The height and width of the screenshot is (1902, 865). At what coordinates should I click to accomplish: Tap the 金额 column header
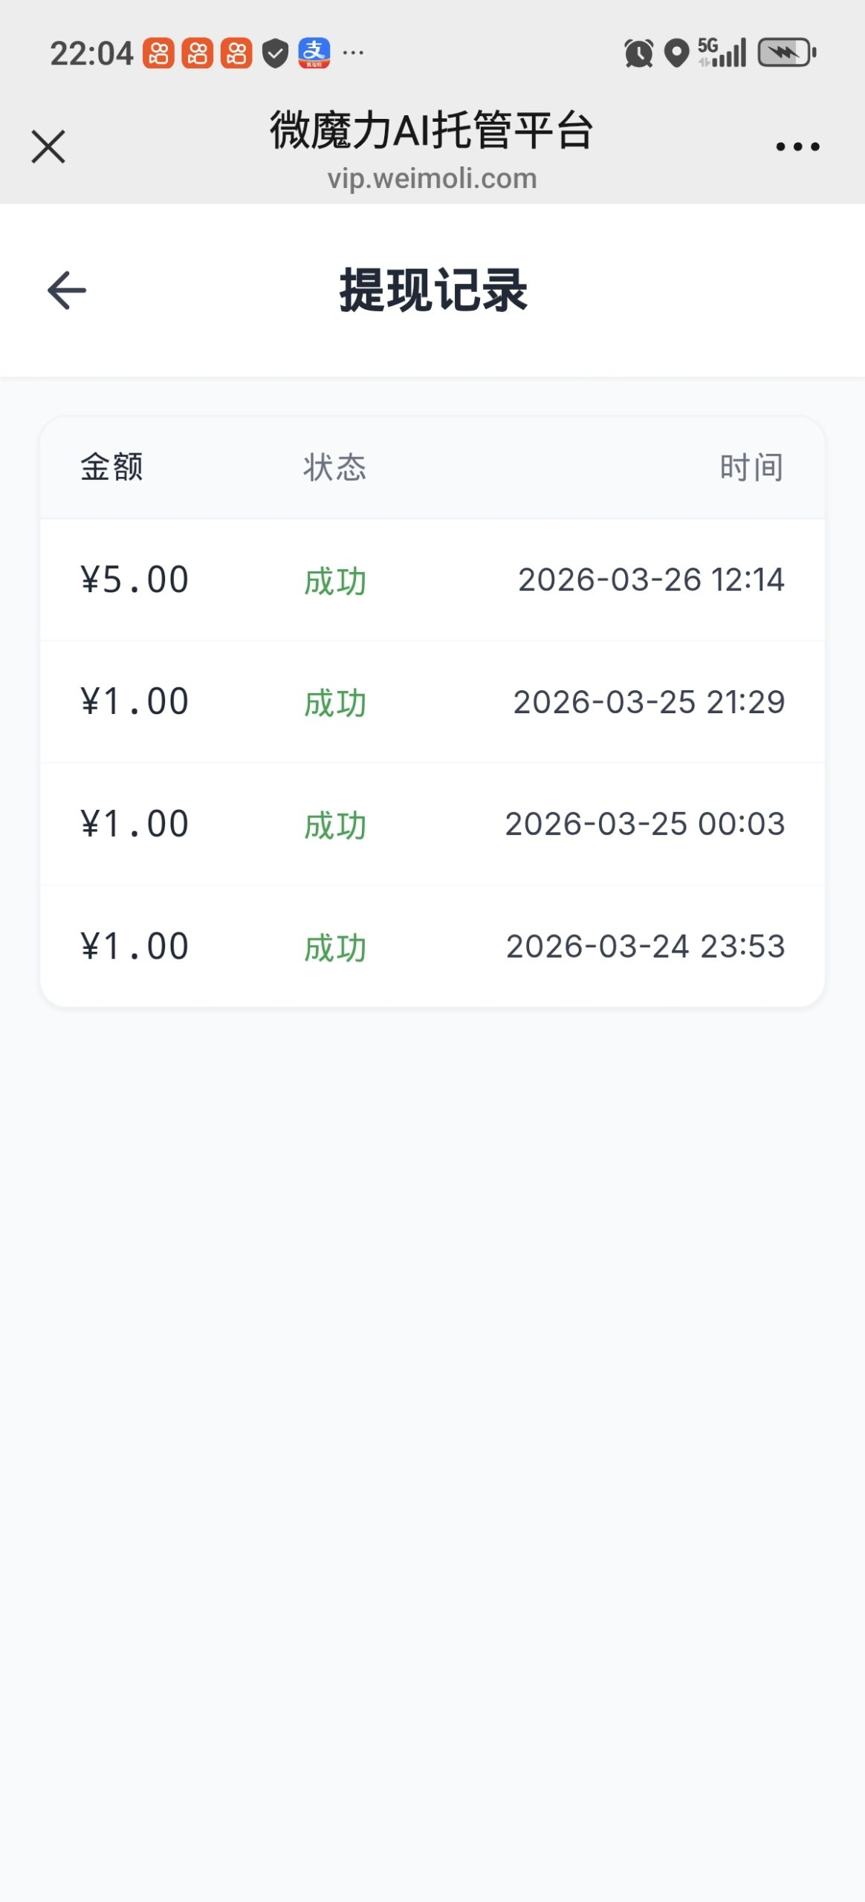click(x=111, y=467)
